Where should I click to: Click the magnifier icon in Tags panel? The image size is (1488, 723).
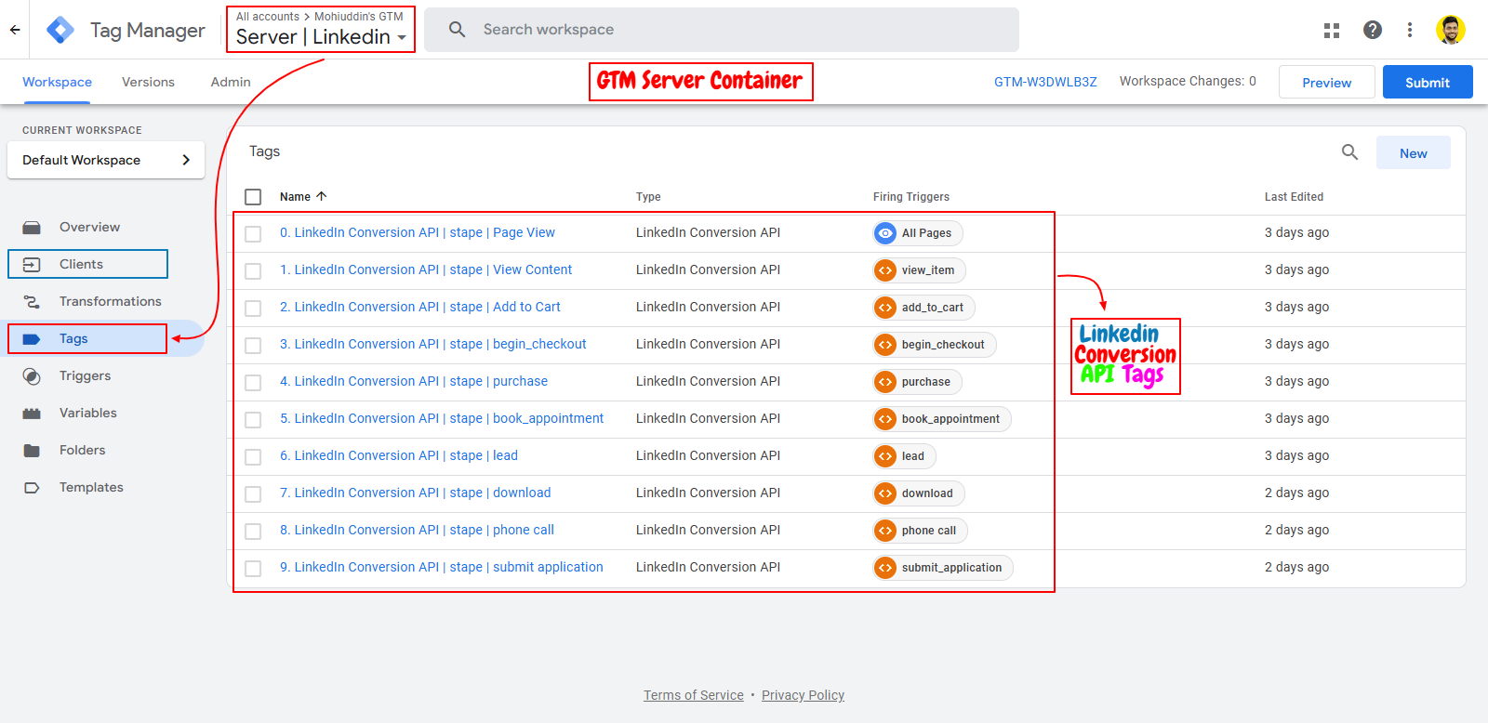(x=1349, y=152)
